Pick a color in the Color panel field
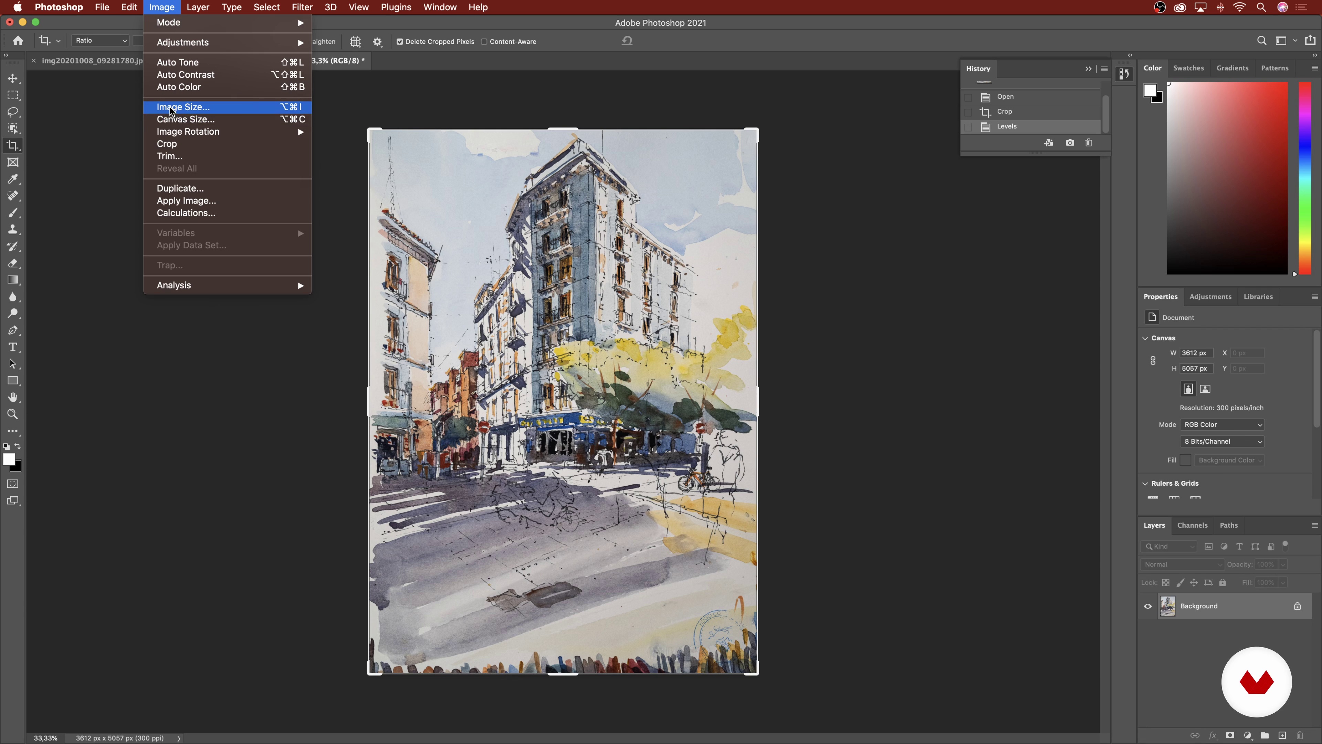The width and height of the screenshot is (1322, 744). coord(1227,178)
